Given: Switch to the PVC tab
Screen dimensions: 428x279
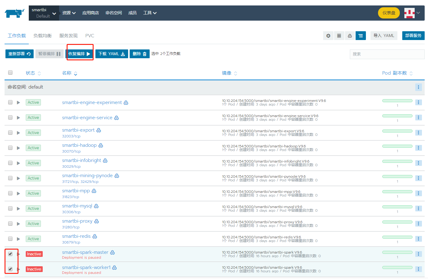Looking at the screenshot, I should pos(90,36).
